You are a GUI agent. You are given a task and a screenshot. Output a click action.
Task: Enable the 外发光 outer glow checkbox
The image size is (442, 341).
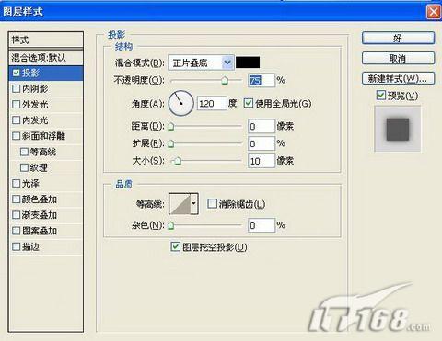coord(17,105)
